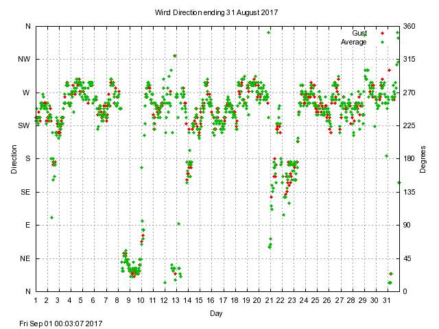Click the 'W' direction axis label
The image size is (439, 329).
click(x=26, y=93)
